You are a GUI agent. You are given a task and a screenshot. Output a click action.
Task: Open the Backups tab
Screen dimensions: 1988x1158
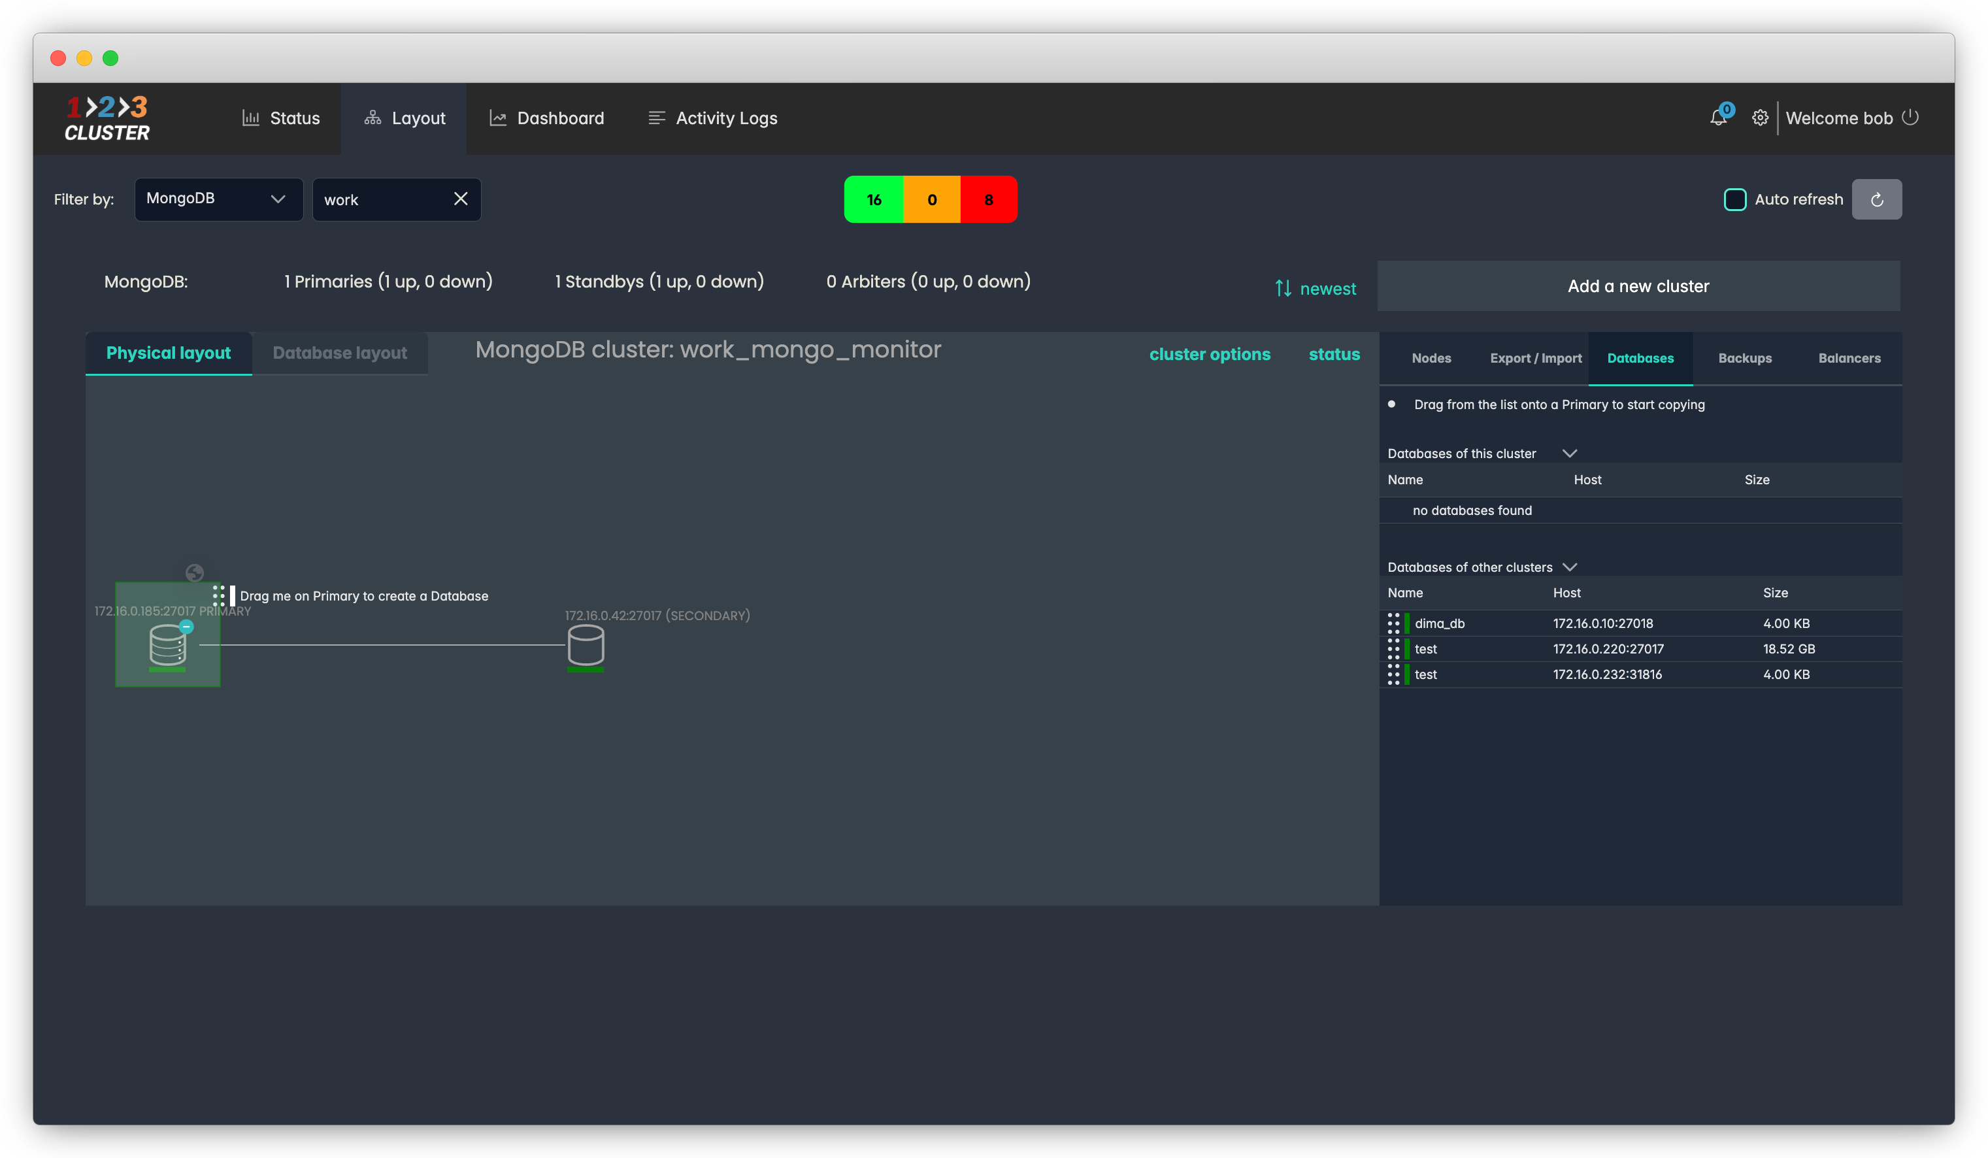point(1744,358)
